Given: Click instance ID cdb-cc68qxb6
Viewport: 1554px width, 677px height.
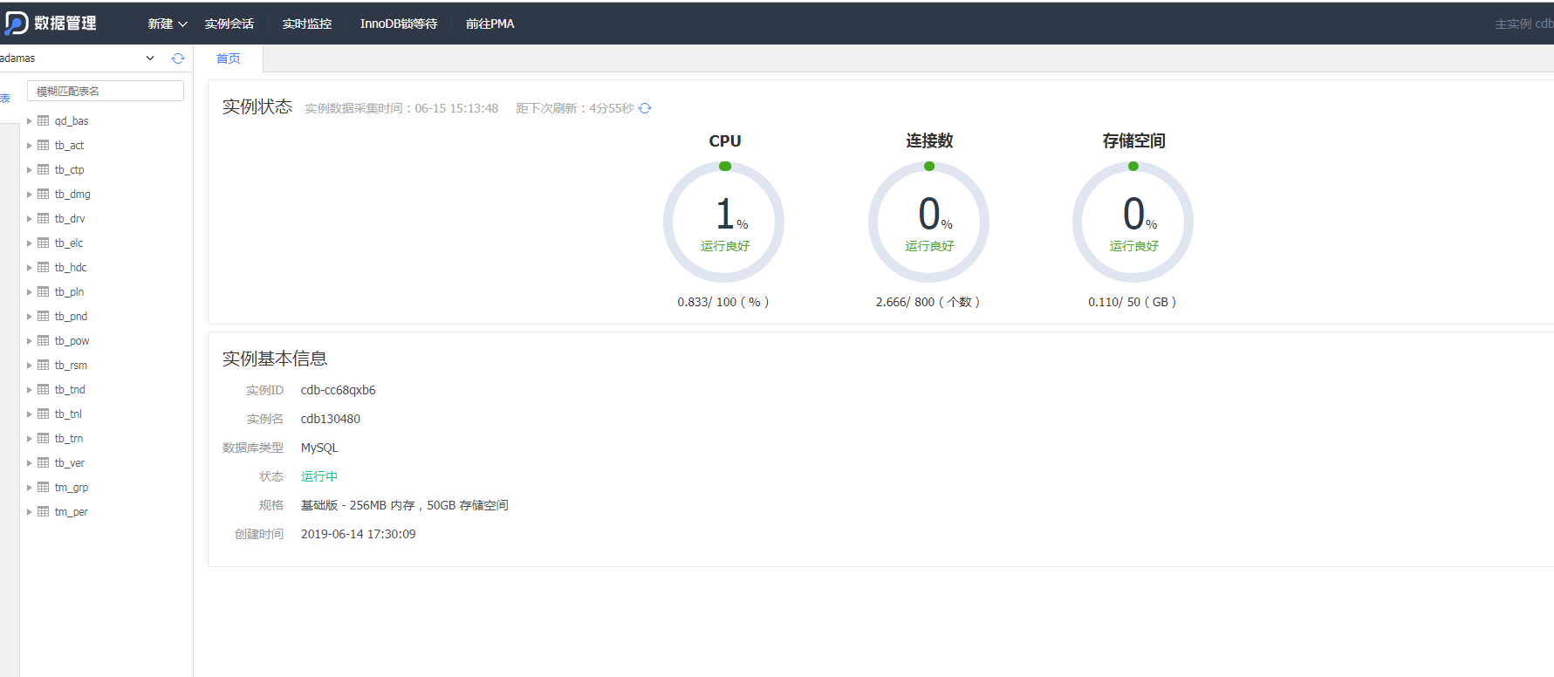Looking at the screenshot, I should [x=339, y=390].
